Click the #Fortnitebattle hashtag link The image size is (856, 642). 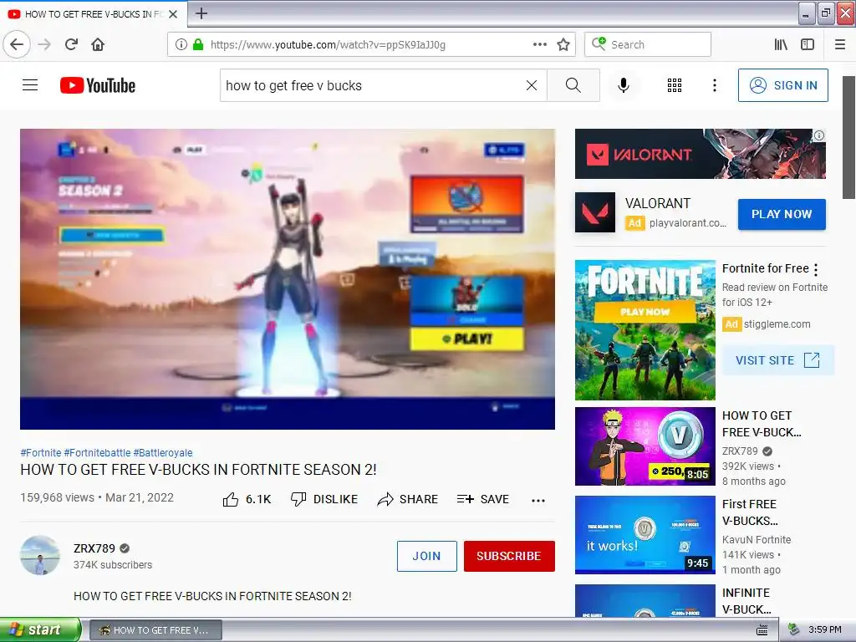click(97, 452)
